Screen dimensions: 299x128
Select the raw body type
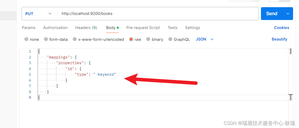pyautogui.click(x=135, y=39)
